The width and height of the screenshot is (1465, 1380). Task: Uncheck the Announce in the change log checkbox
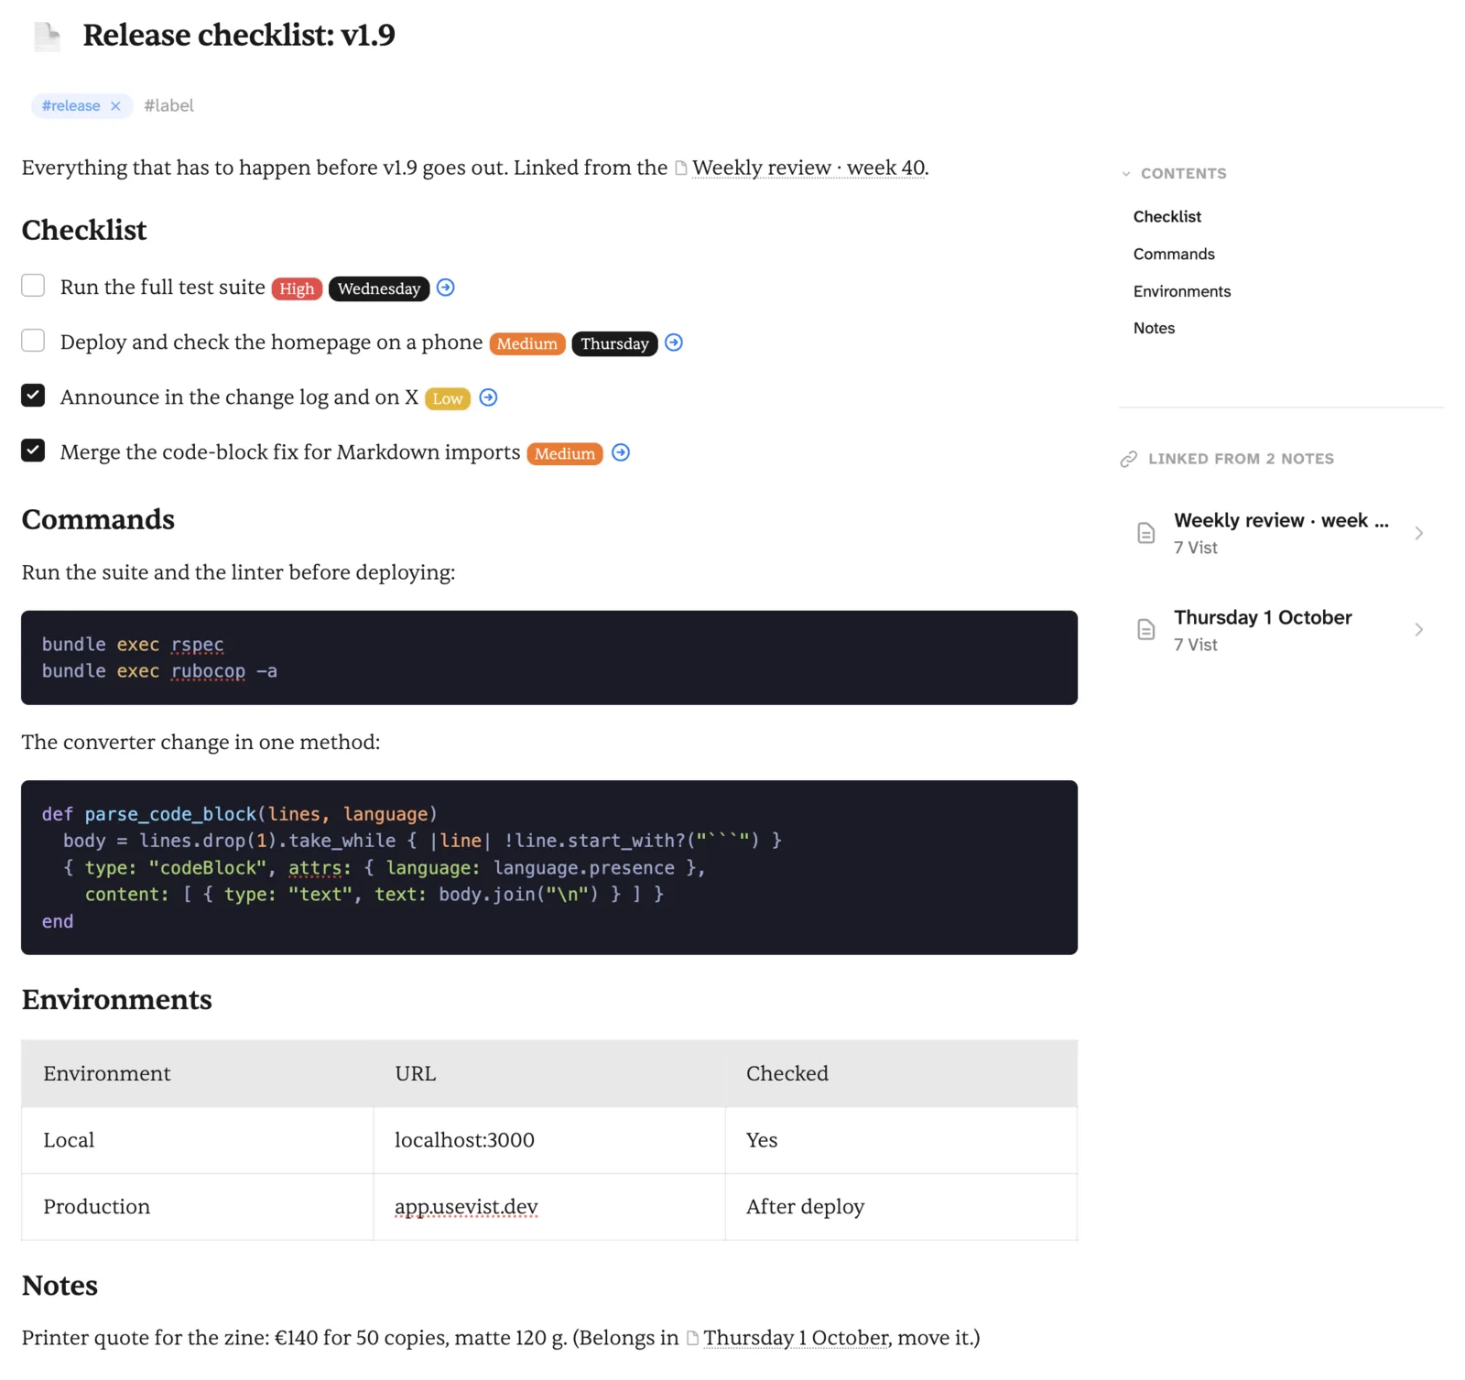33,396
